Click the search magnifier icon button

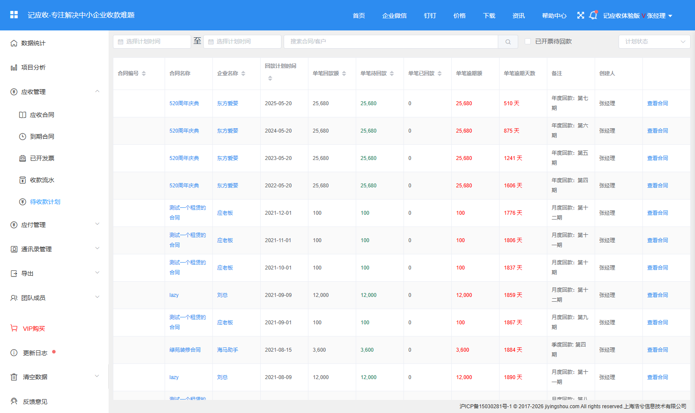pyautogui.click(x=508, y=42)
